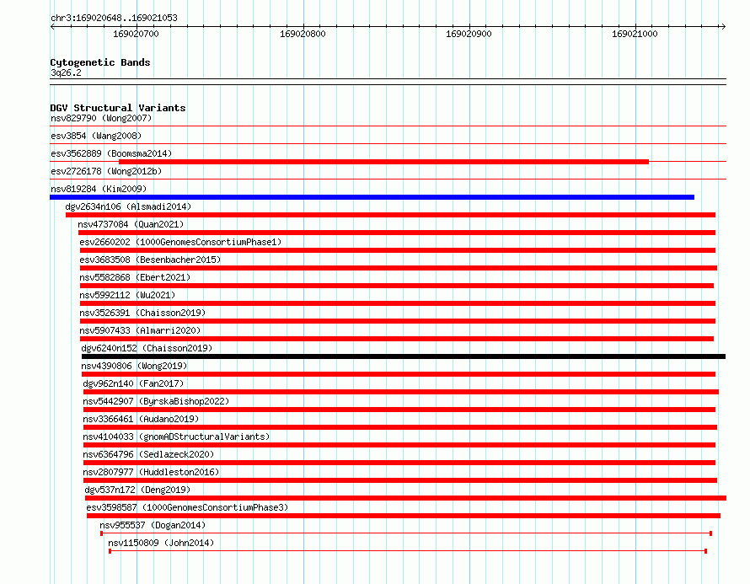Click nsv5907433 (Almarri2020) label
The width and height of the screenshot is (750, 584).
[x=140, y=330]
